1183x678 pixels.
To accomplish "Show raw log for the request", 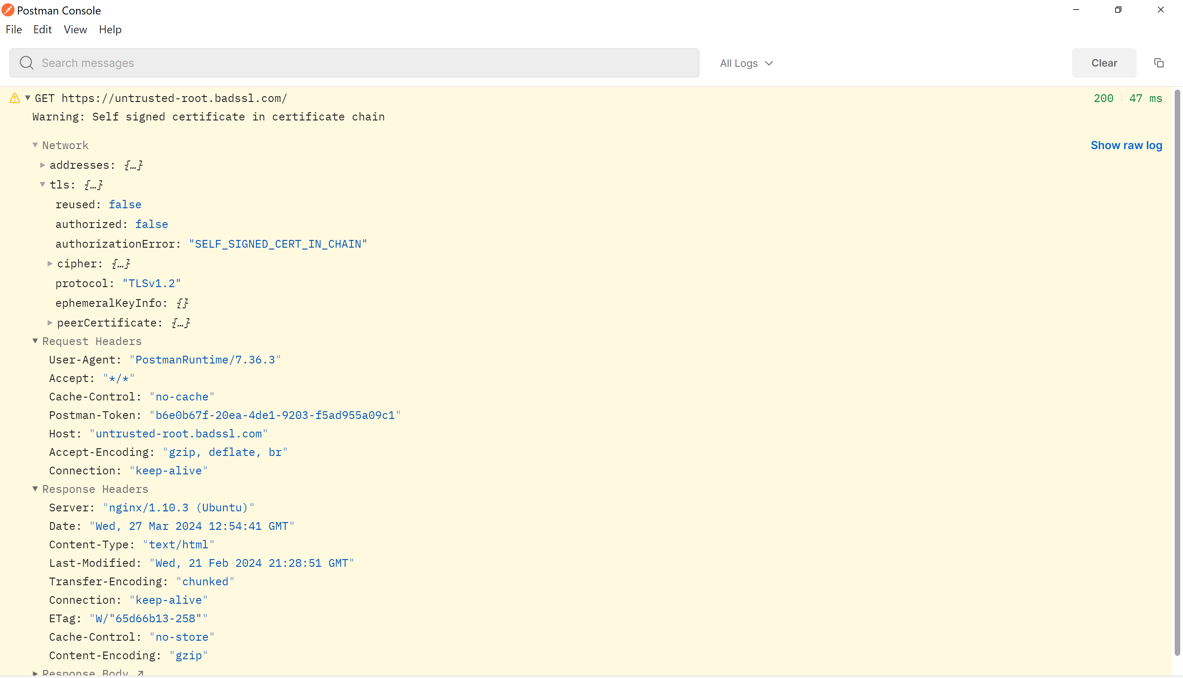I will click(x=1126, y=145).
